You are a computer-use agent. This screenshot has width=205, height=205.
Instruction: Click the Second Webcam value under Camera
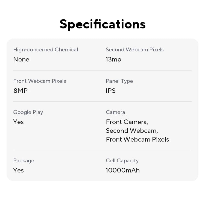click(x=132, y=131)
